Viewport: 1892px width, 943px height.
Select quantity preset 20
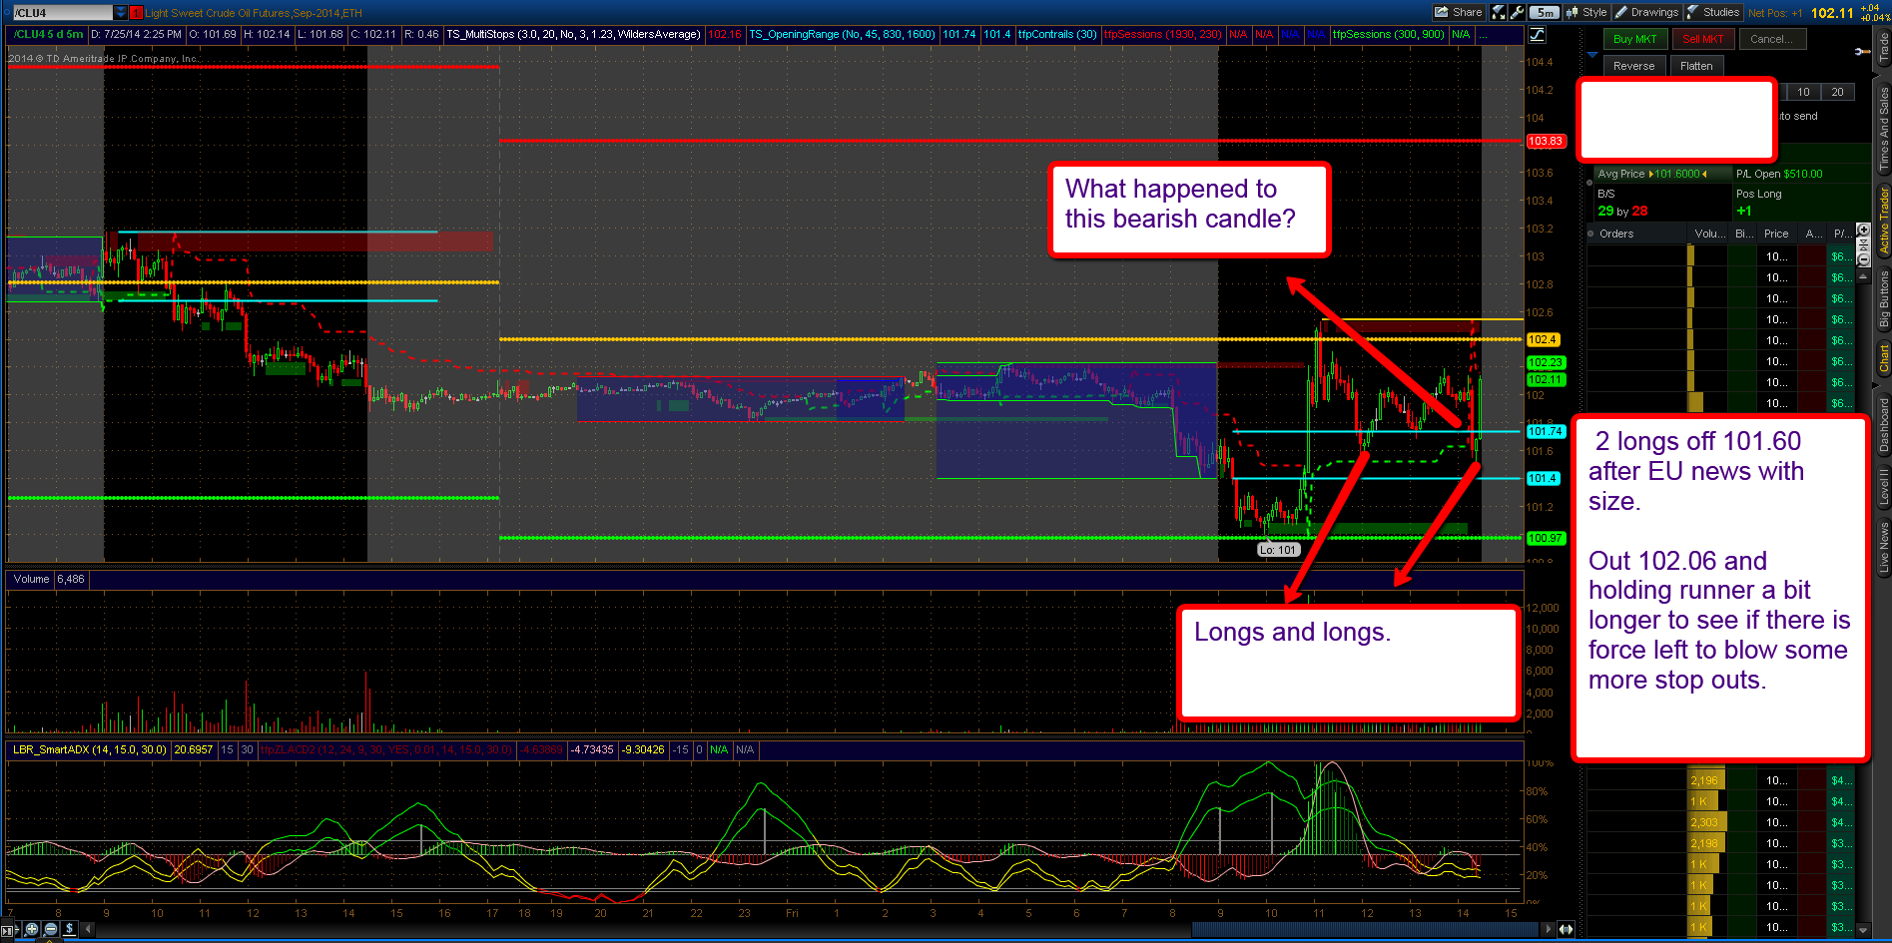point(1837,92)
